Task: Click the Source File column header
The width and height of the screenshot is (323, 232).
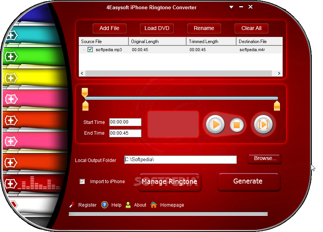Action: (103, 42)
